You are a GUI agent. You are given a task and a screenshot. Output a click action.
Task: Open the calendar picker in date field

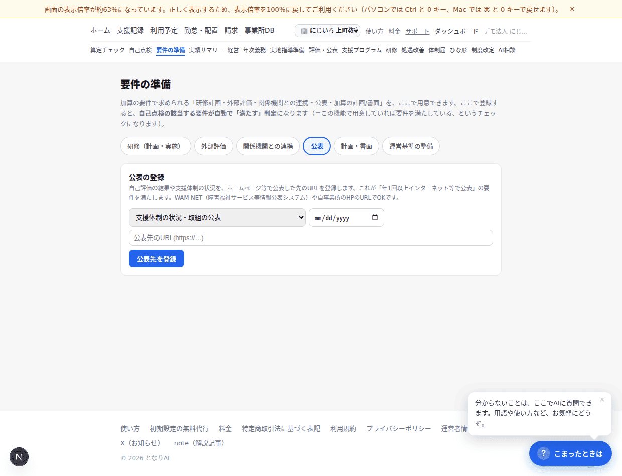375,218
